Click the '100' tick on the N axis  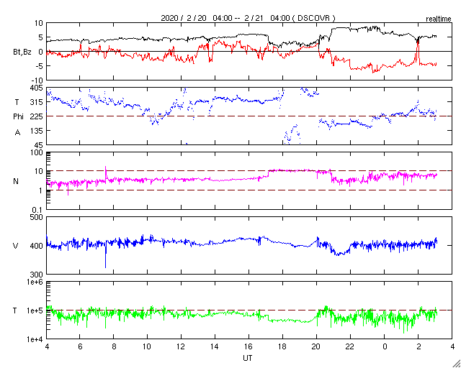[37, 152]
